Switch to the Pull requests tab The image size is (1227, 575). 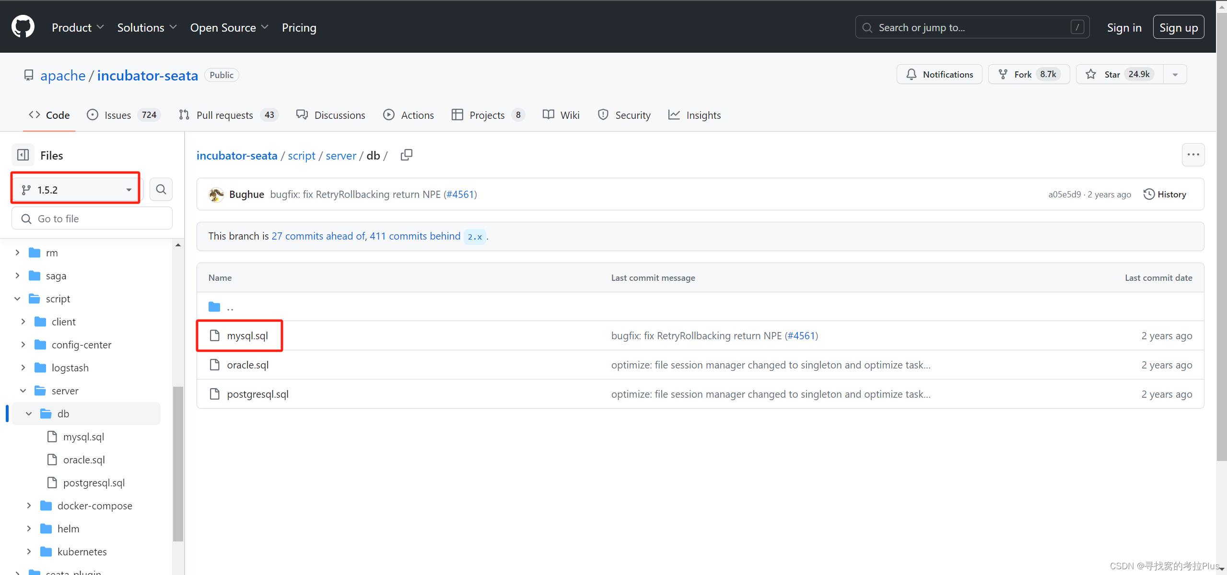coord(228,115)
